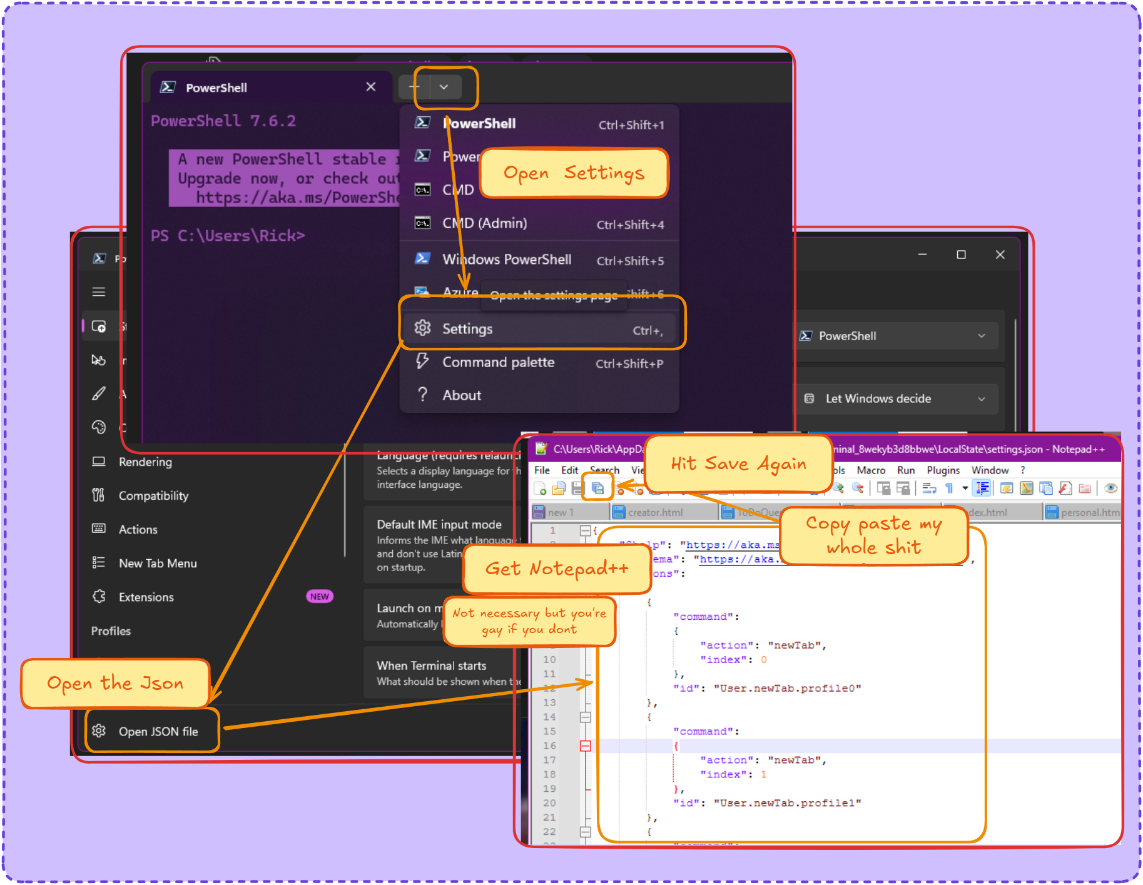The width and height of the screenshot is (1143, 885).
Task: Switch to the creator.html tab
Action: point(663,512)
